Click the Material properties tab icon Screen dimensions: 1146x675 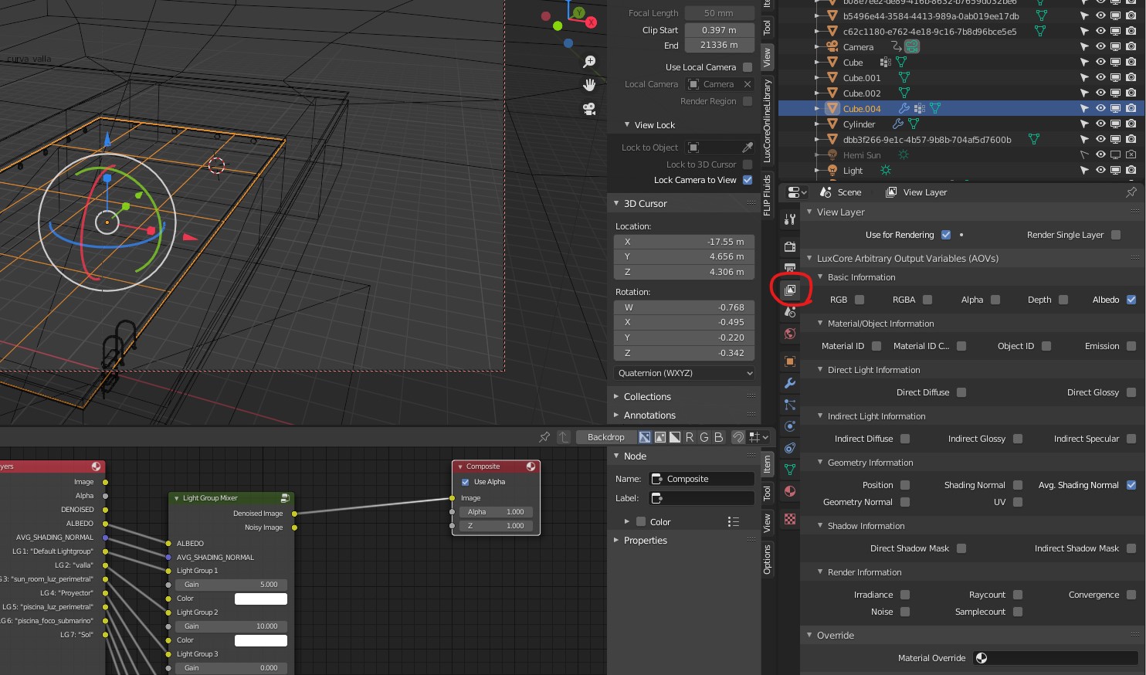(789, 491)
